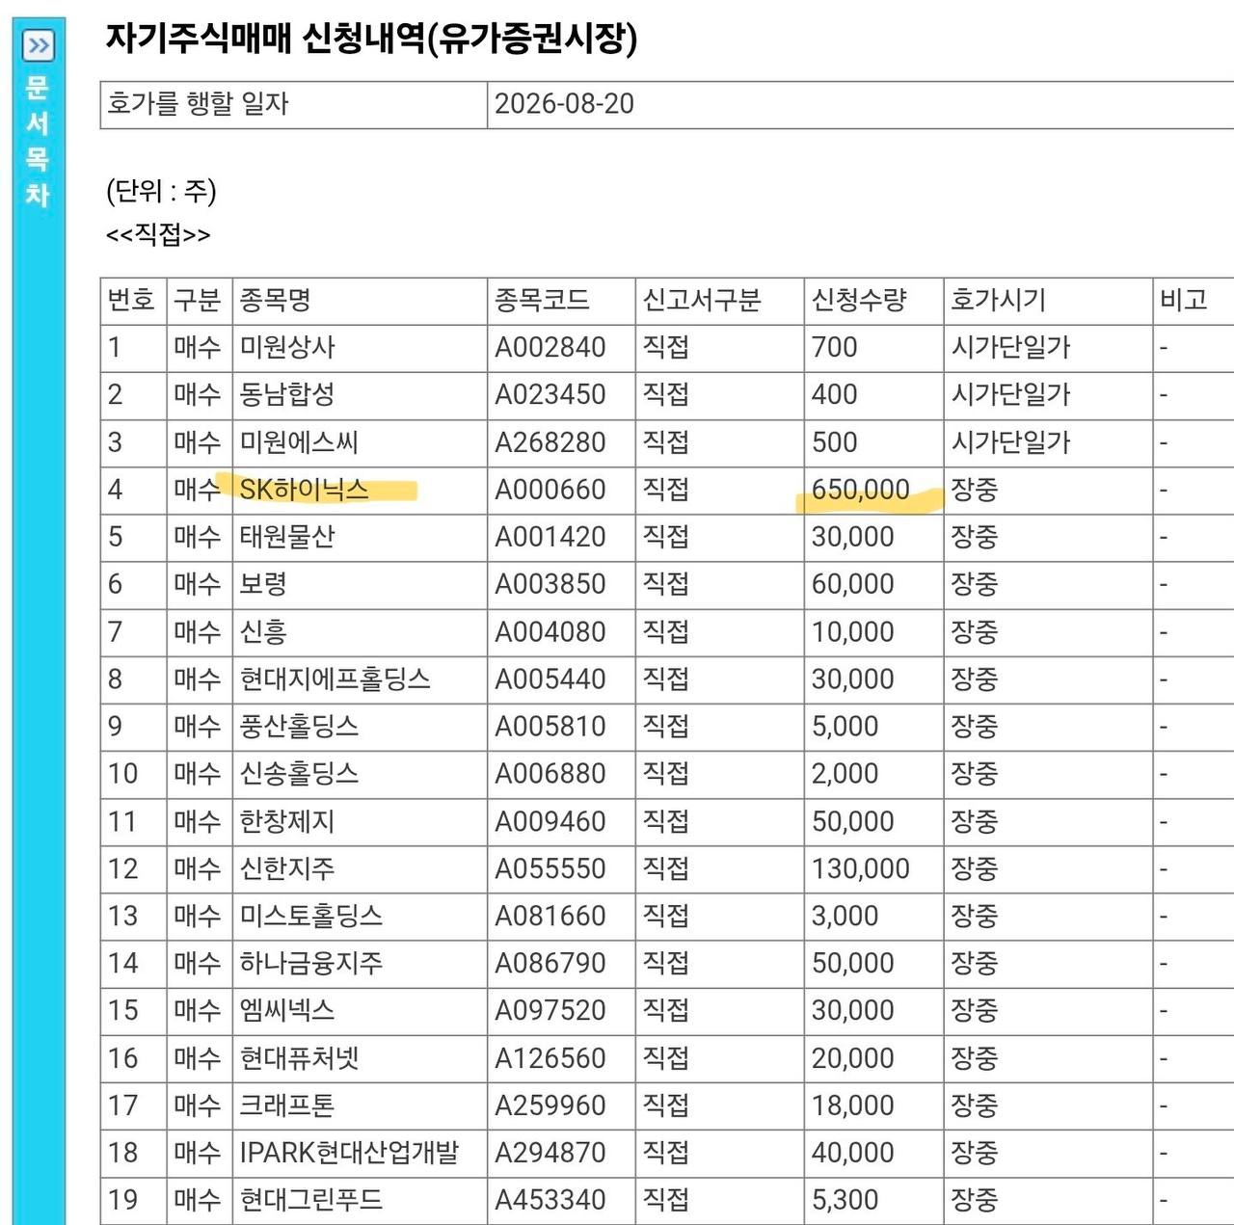Expand the document outline with the double-chevron icon
Screen dimensions: 1234x1225
click(x=39, y=45)
